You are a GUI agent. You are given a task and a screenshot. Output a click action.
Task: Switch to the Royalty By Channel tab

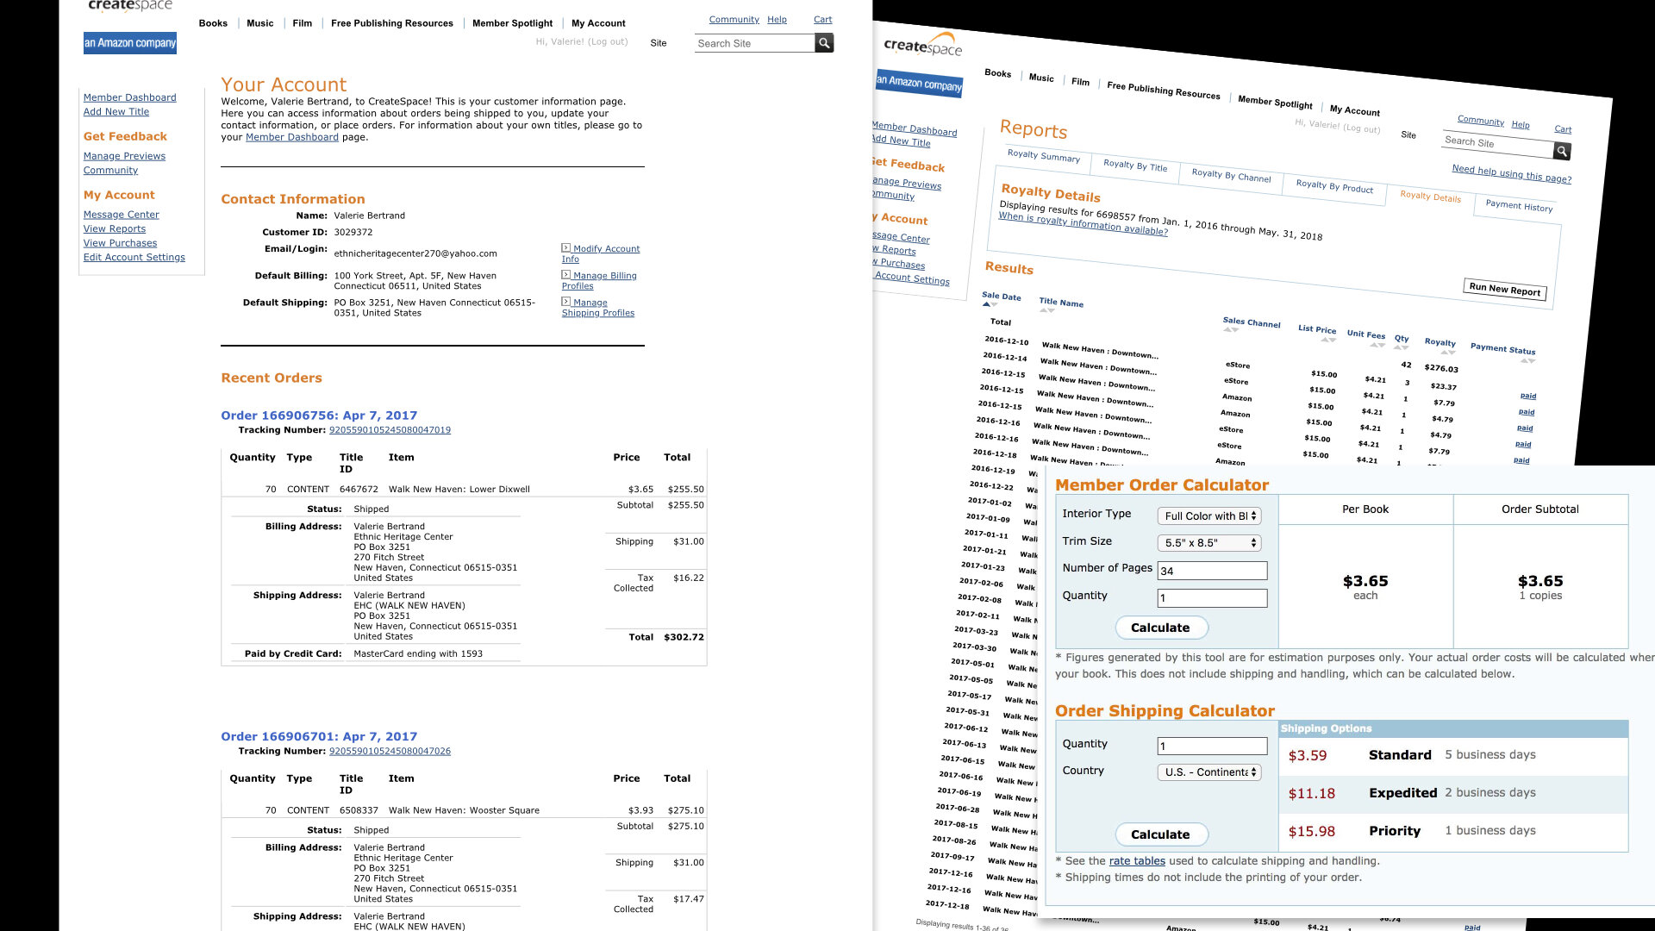(1231, 175)
